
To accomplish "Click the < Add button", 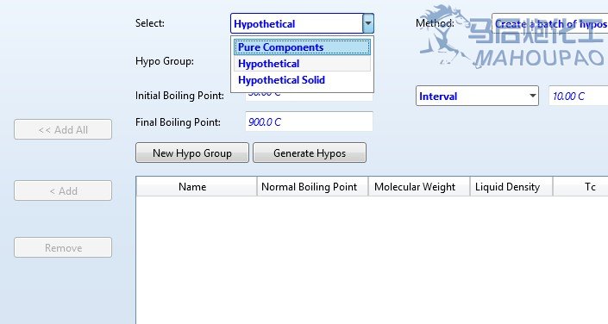I will pyautogui.click(x=63, y=190).
